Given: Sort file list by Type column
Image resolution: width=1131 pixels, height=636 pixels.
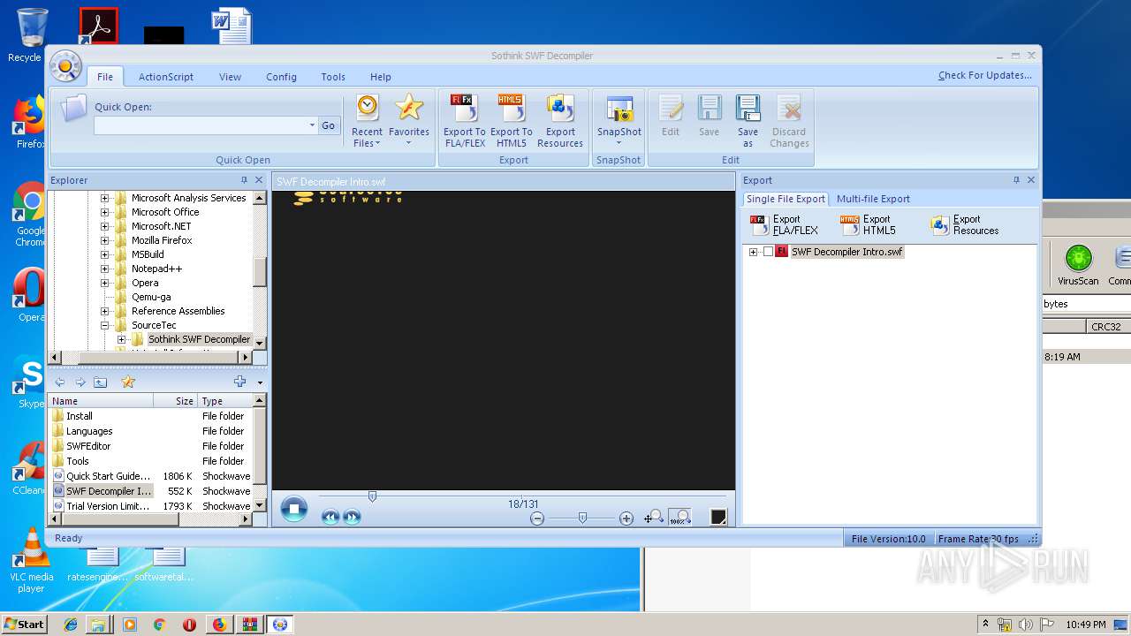Looking at the screenshot, I should coord(225,401).
